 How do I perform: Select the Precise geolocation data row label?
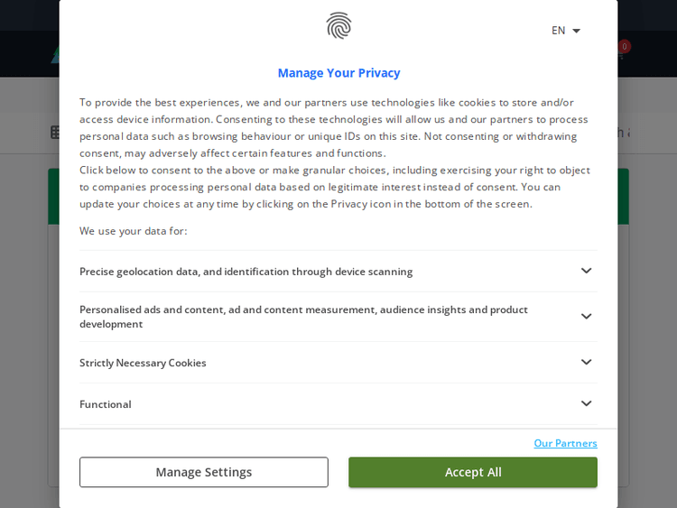point(246,272)
